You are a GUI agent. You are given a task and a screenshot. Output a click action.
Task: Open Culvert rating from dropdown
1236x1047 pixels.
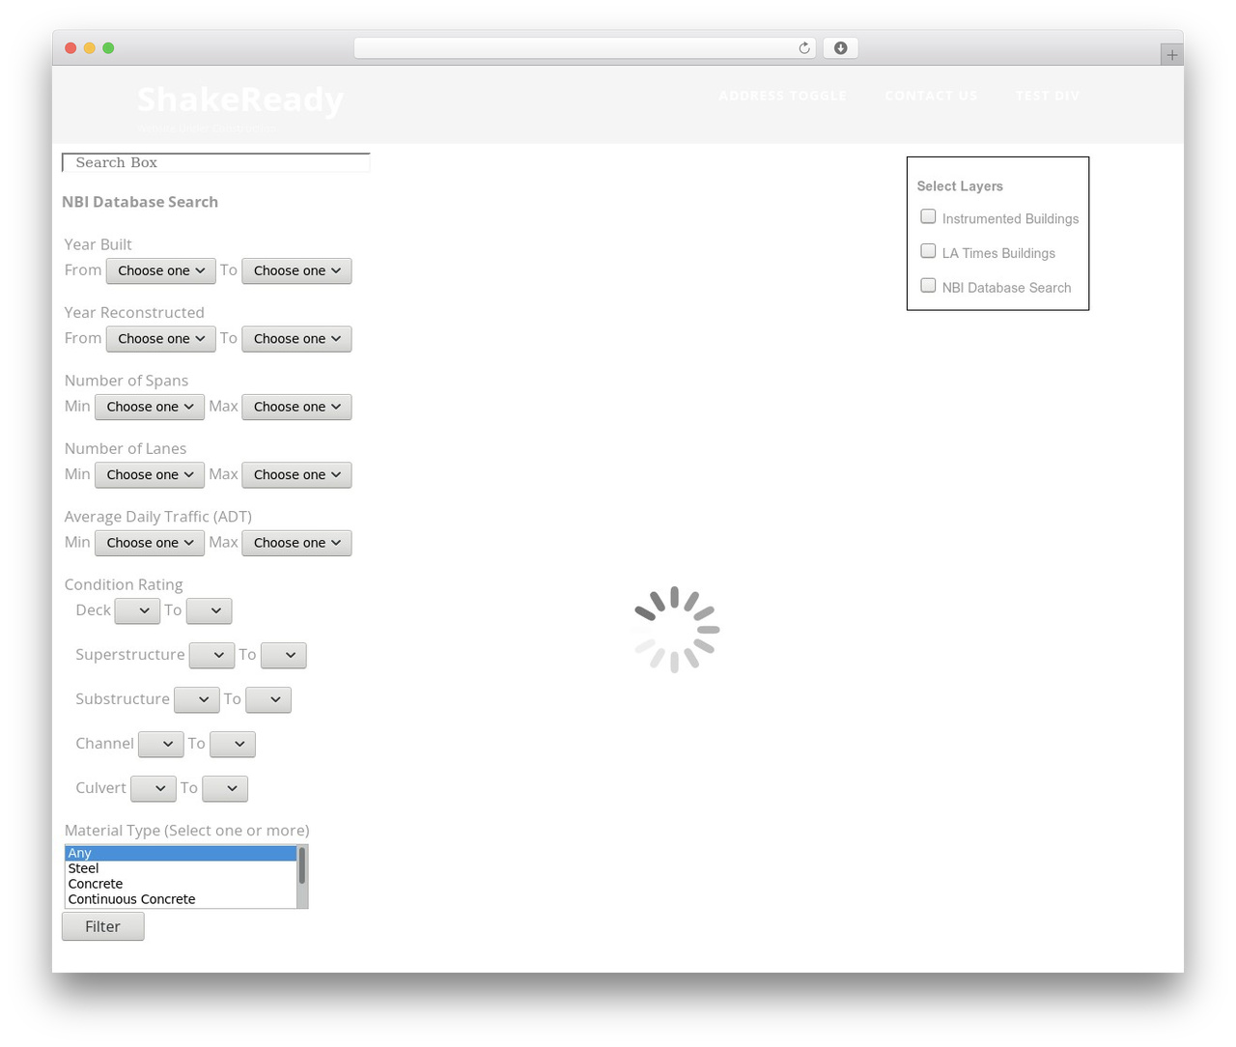pyautogui.click(x=154, y=788)
